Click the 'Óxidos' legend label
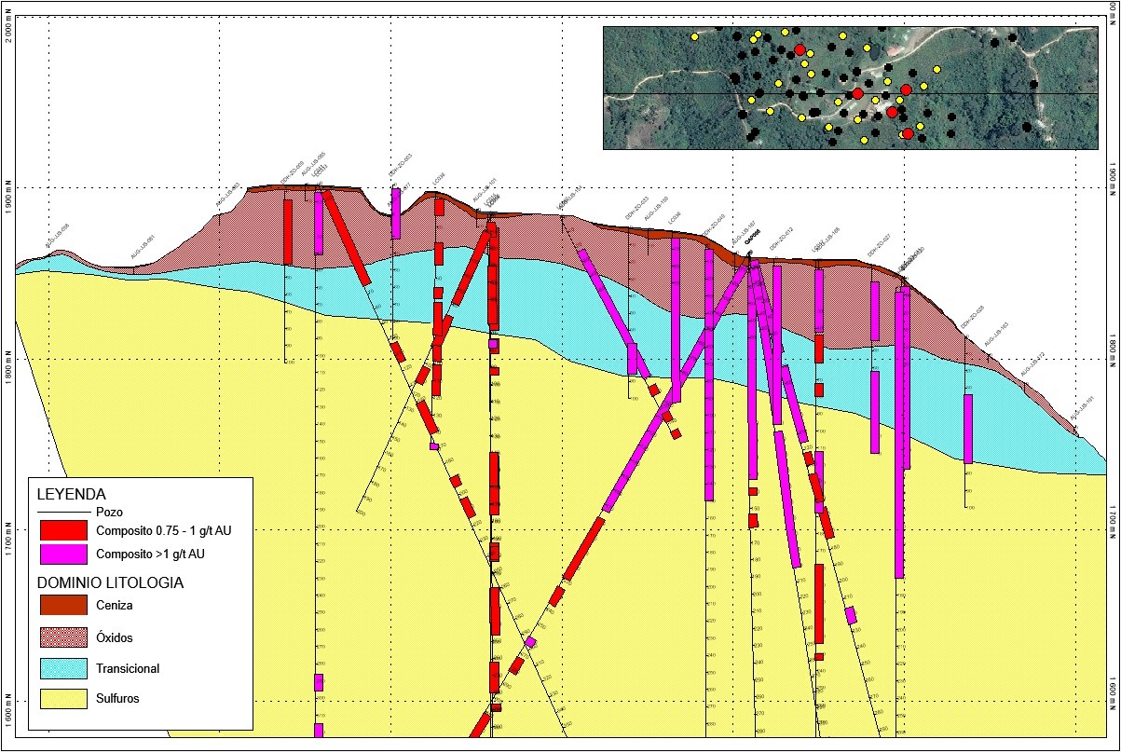 [114, 638]
